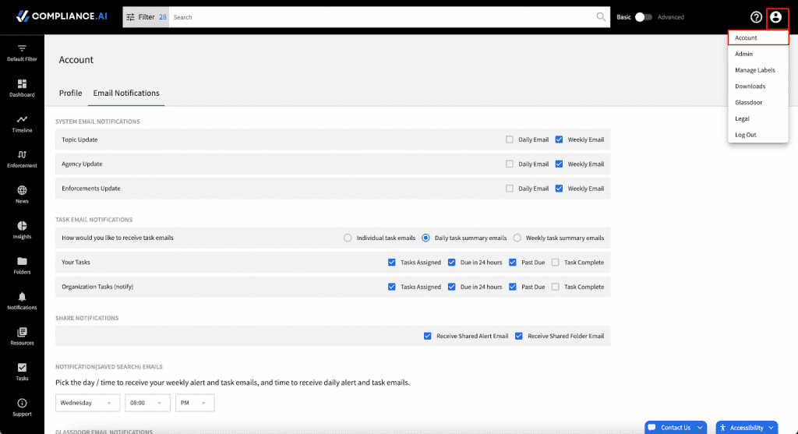
Task: Open the Wednesday day dropdown
Action: (87, 403)
